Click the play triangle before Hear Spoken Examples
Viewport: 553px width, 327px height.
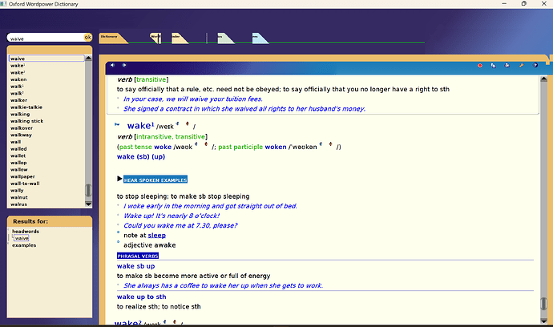click(119, 179)
